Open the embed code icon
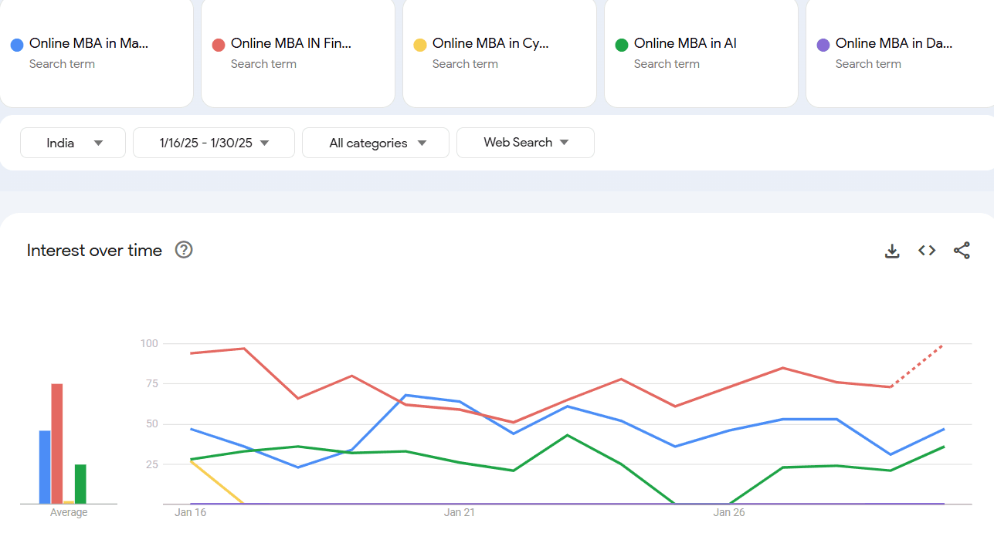 [927, 251]
